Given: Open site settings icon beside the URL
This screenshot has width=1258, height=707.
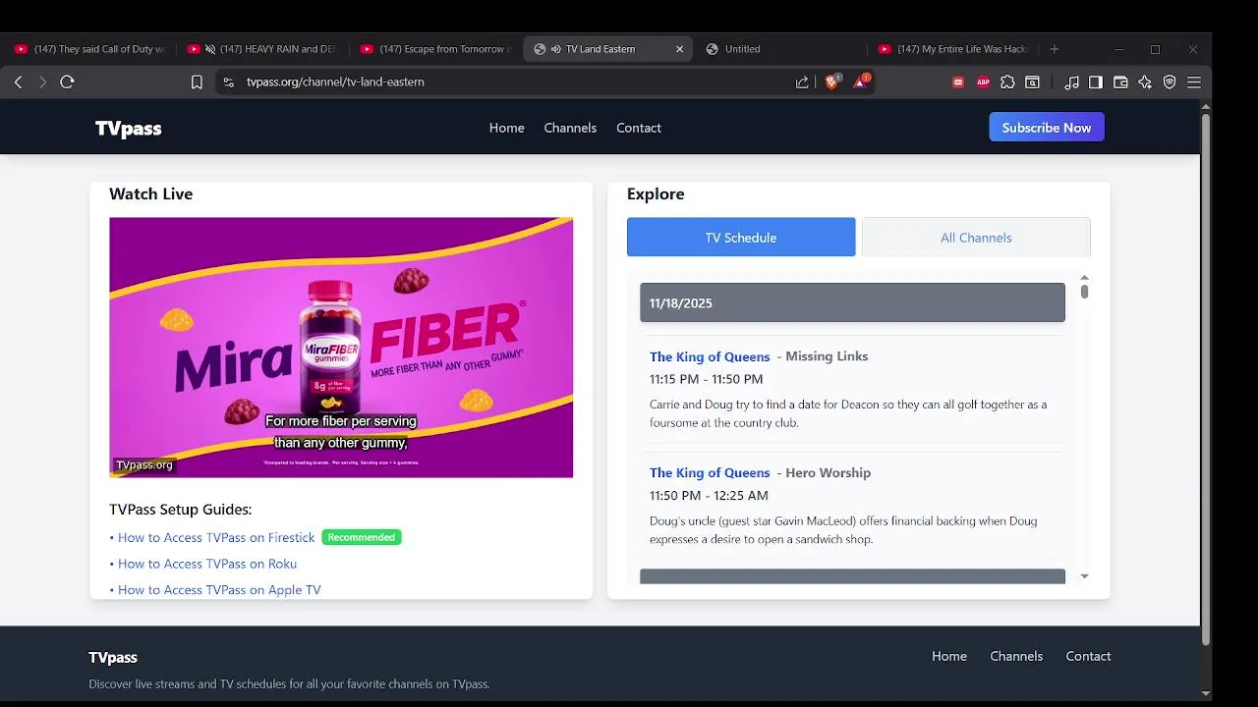Looking at the screenshot, I should (x=229, y=82).
